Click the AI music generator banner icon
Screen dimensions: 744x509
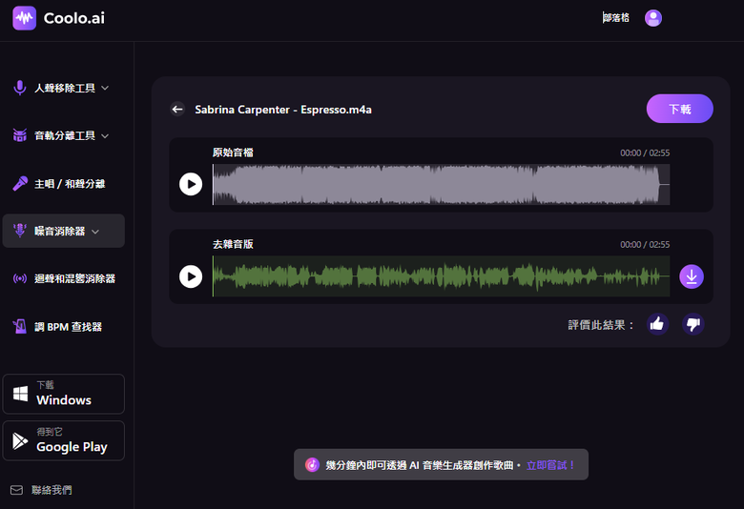[312, 465]
